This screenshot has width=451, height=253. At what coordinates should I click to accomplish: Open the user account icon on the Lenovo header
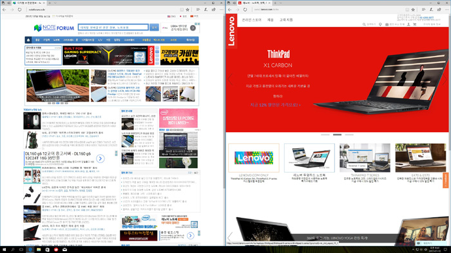[x=408, y=24]
